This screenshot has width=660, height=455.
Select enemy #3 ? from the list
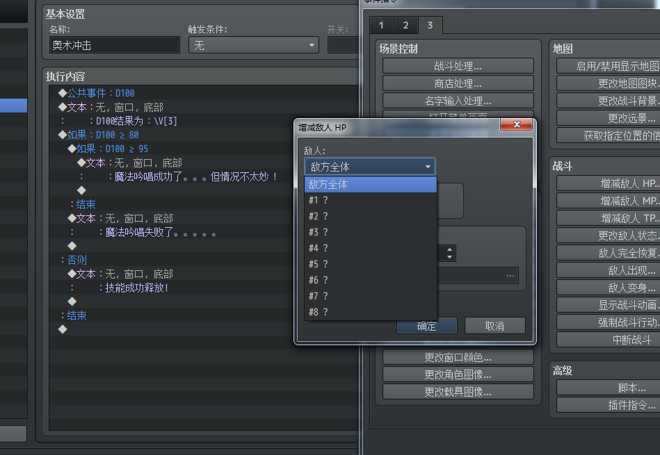pos(371,232)
